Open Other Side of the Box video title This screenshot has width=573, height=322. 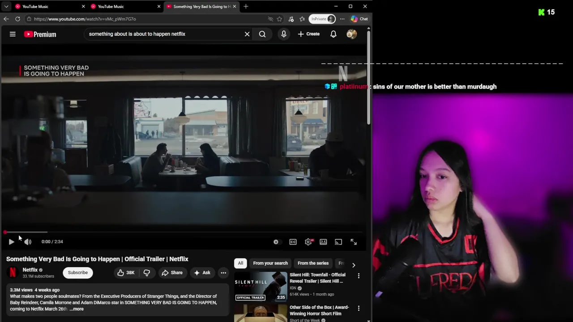[x=319, y=310]
